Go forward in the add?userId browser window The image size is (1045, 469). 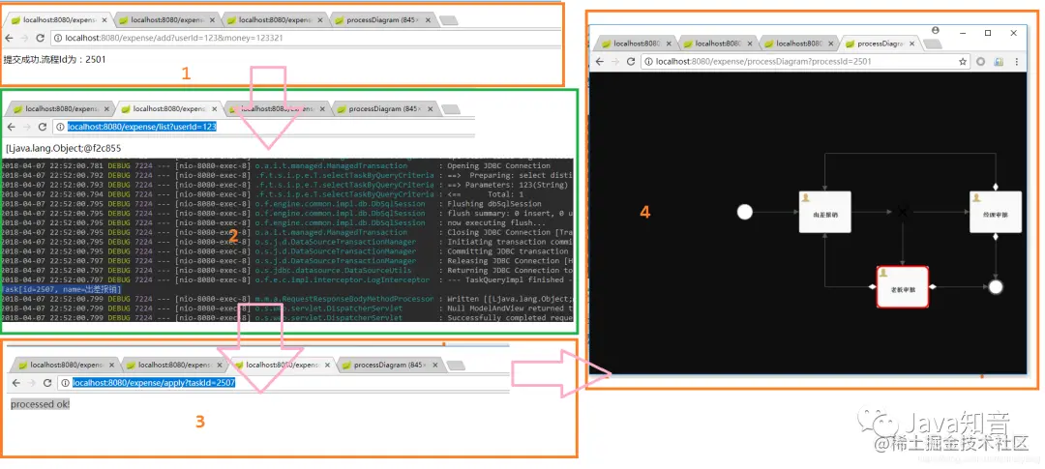[26, 38]
